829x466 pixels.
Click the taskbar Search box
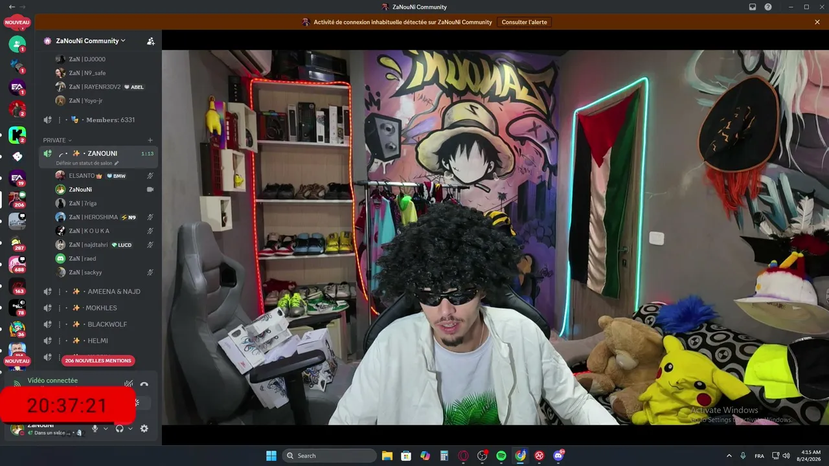coord(330,456)
